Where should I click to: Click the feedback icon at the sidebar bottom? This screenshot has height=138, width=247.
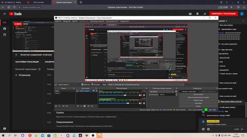point(5,129)
